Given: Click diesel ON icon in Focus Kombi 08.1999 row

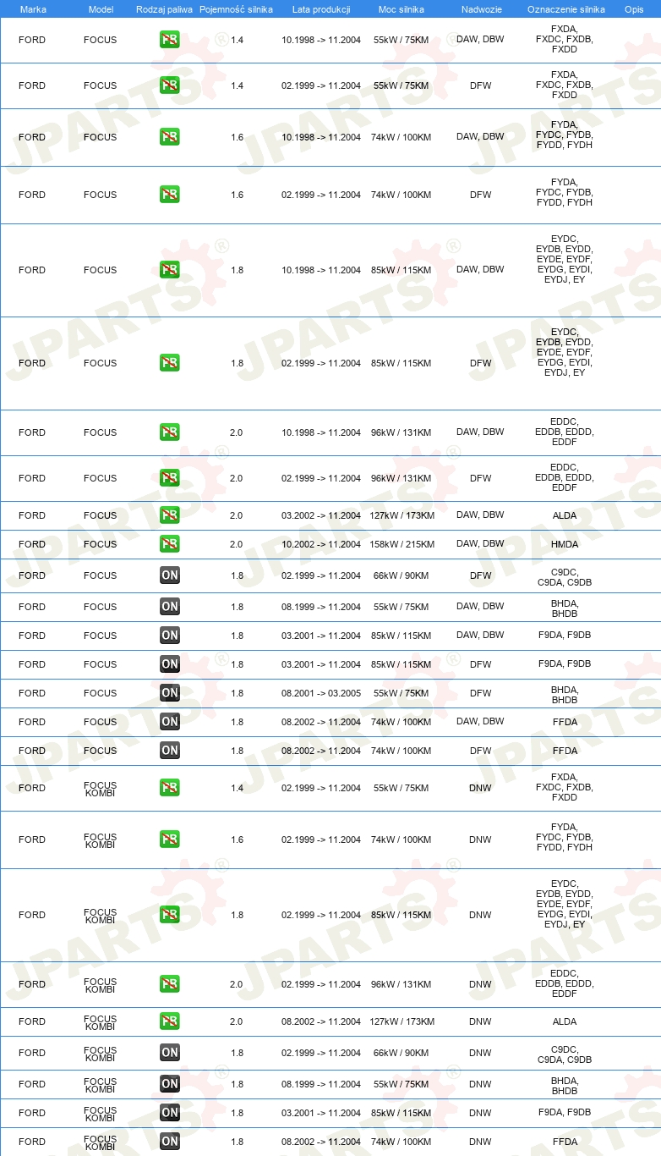Looking at the screenshot, I should pyautogui.click(x=170, y=1084).
